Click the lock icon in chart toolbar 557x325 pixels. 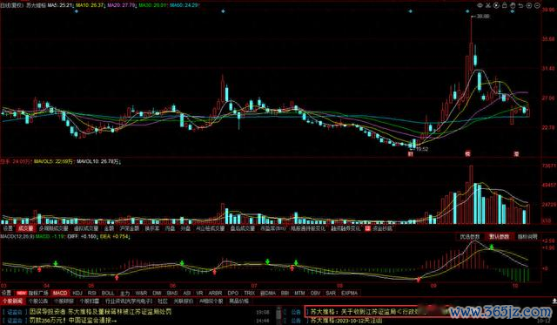pyautogui.click(x=505, y=5)
